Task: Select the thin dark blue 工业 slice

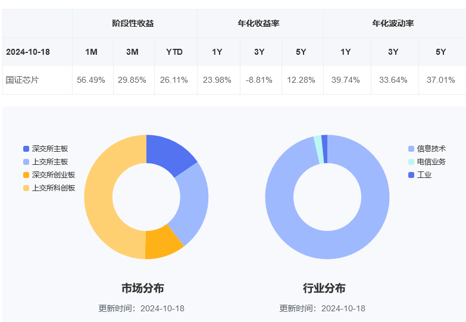Action: point(324,149)
